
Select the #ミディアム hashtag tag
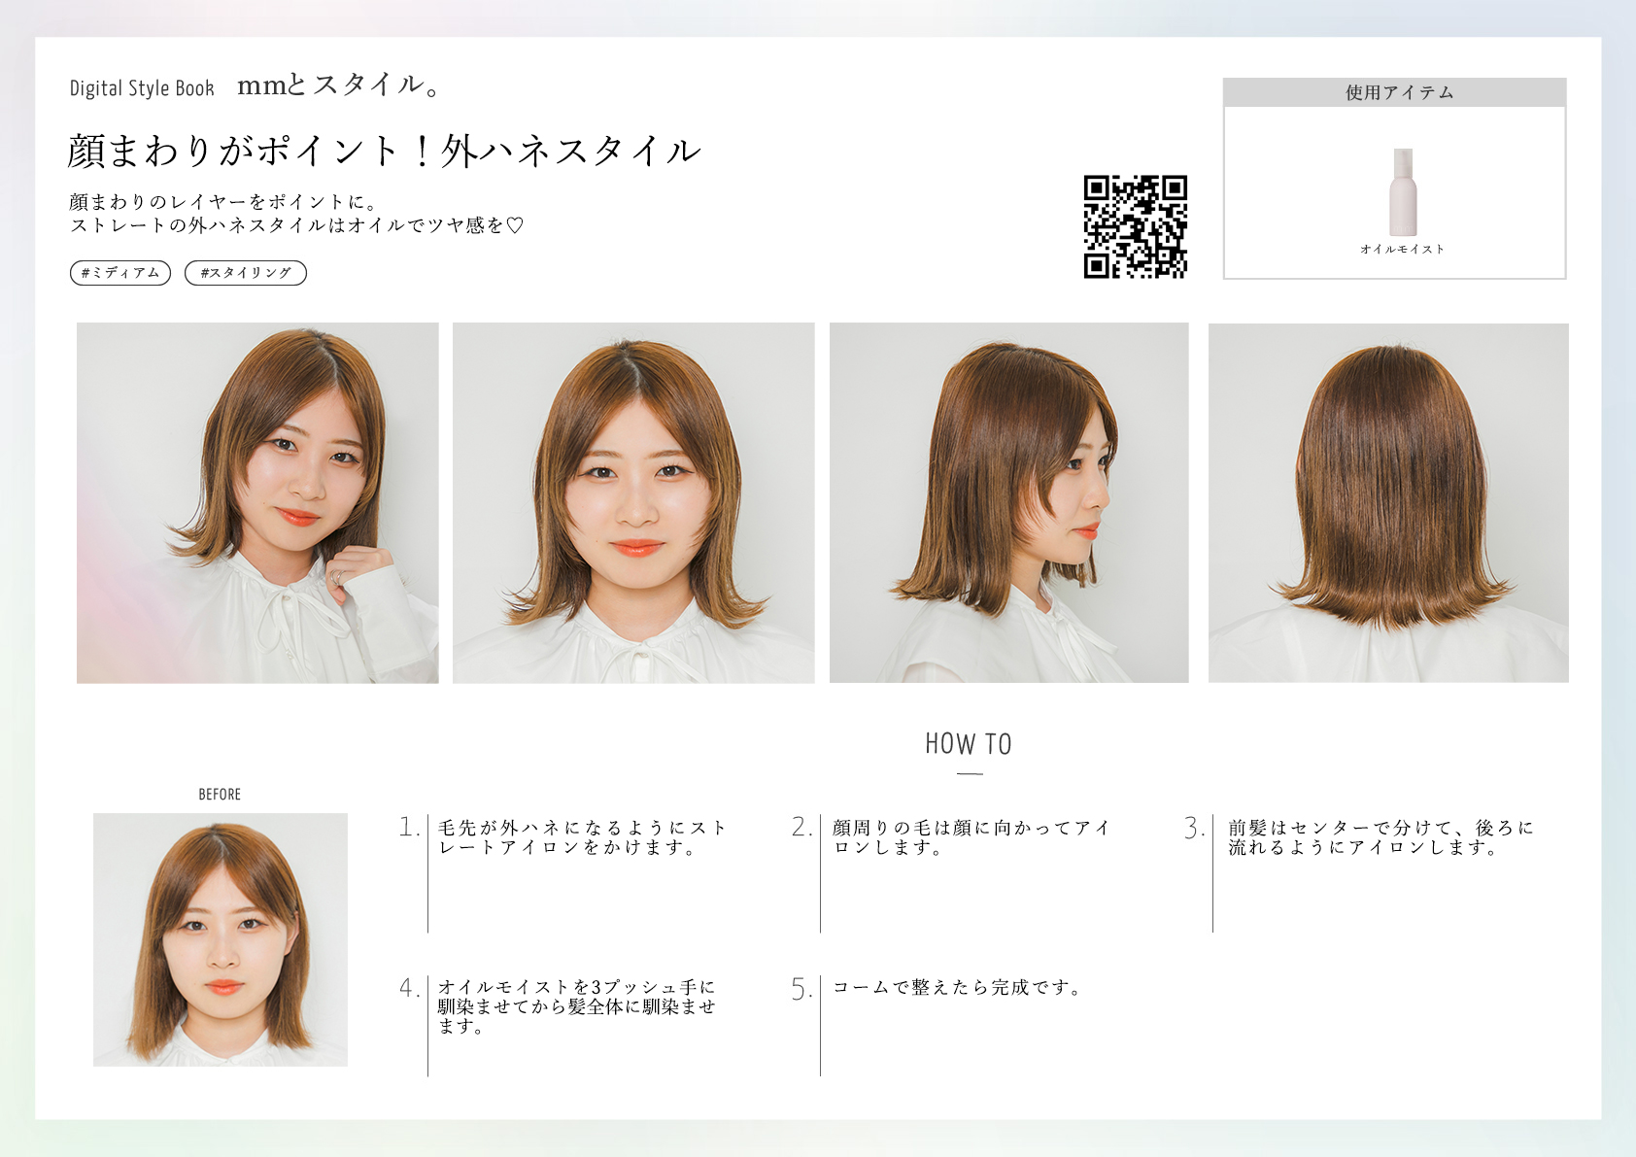pyautogui.click(x=120, y=273)
